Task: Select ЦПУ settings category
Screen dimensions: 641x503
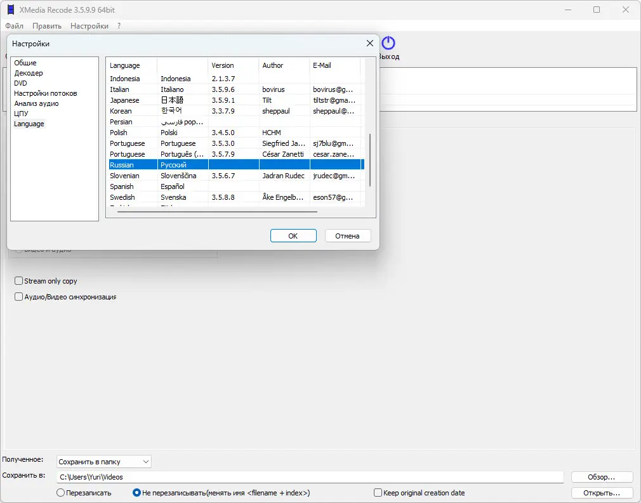Action: click(21, 114)
